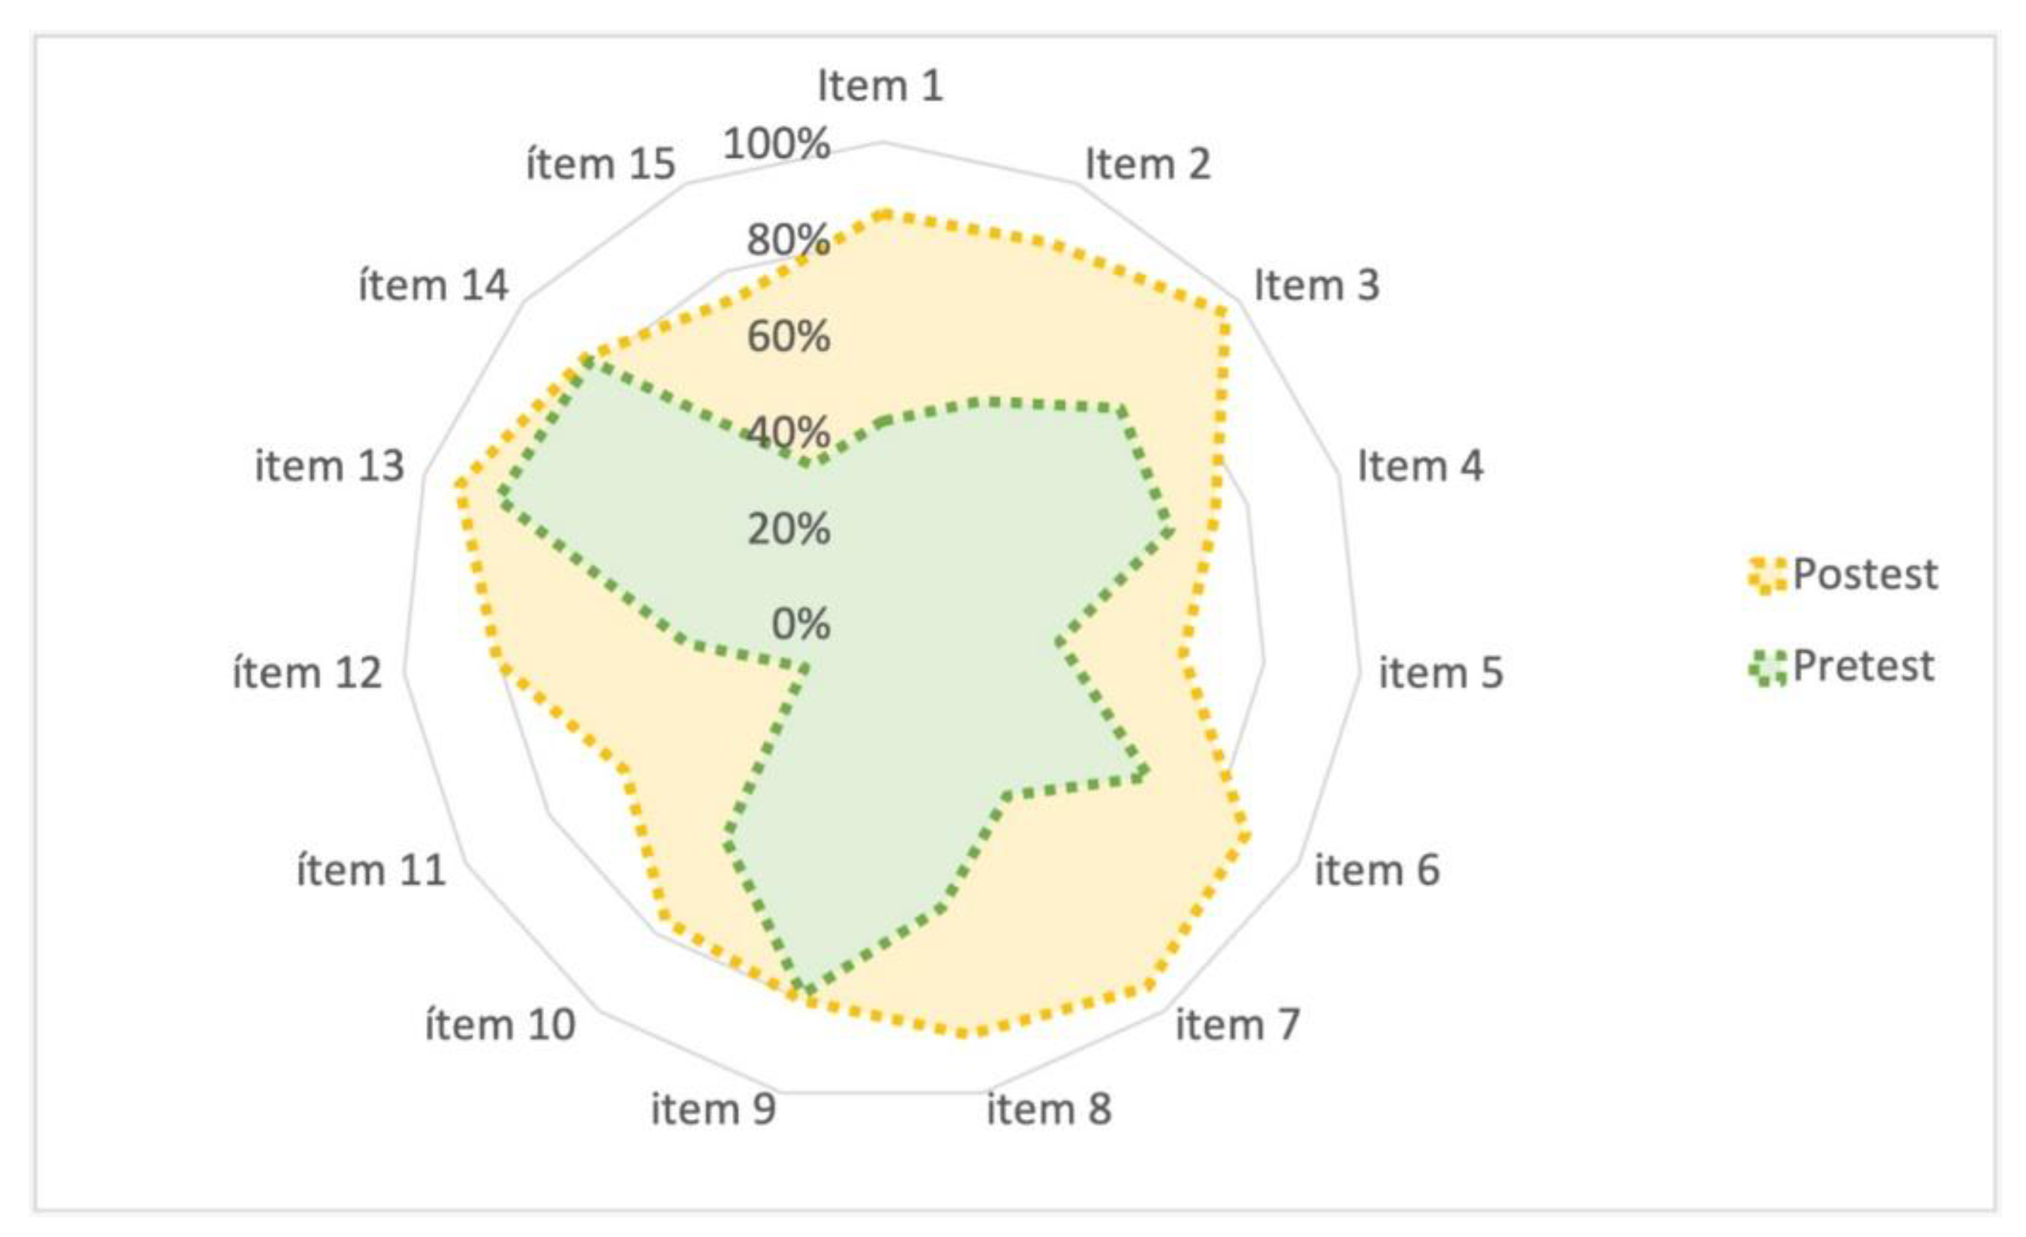Pick the "ítem 12" radar label
Screen dimensions: 2026x1237
(x=307, y=673)
